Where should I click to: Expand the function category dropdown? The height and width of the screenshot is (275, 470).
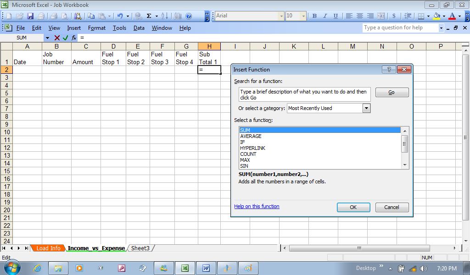click(366, 108)
